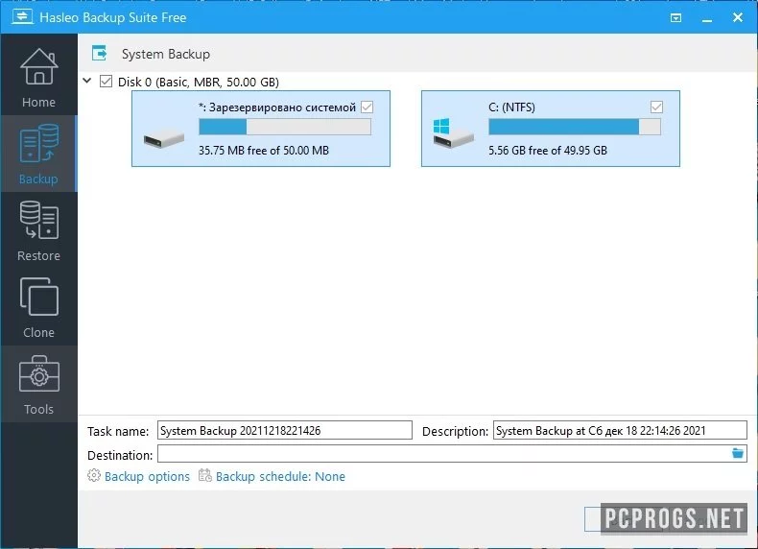
Task: Click '5.56 GB free of 49.95 GB' text
Action: point(547,151)
